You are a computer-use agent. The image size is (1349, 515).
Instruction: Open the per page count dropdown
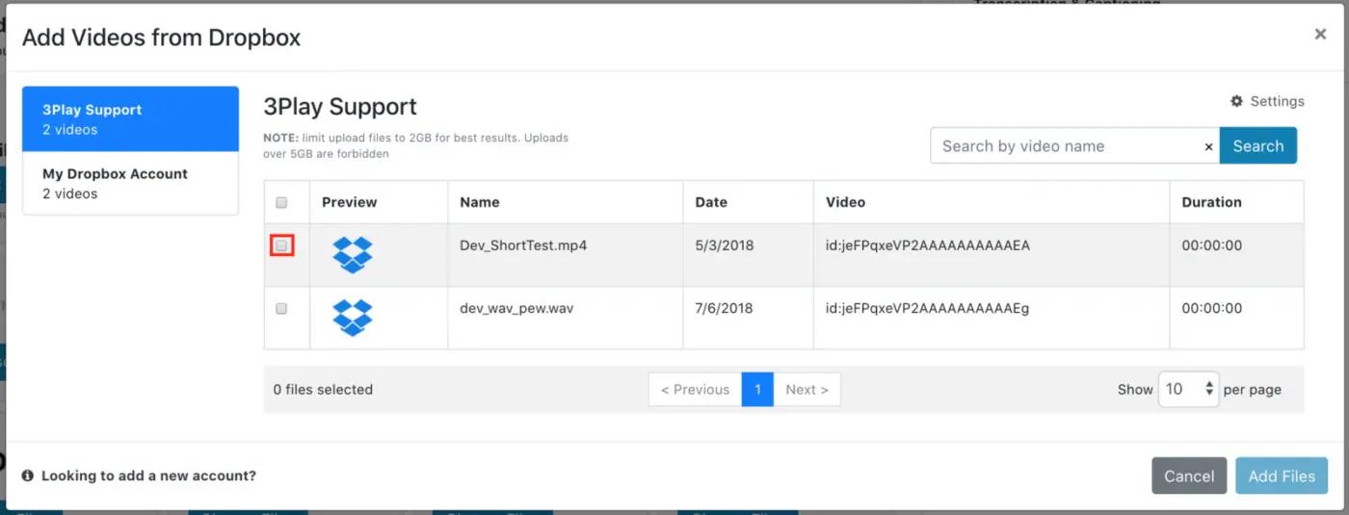coord(1188,389)
